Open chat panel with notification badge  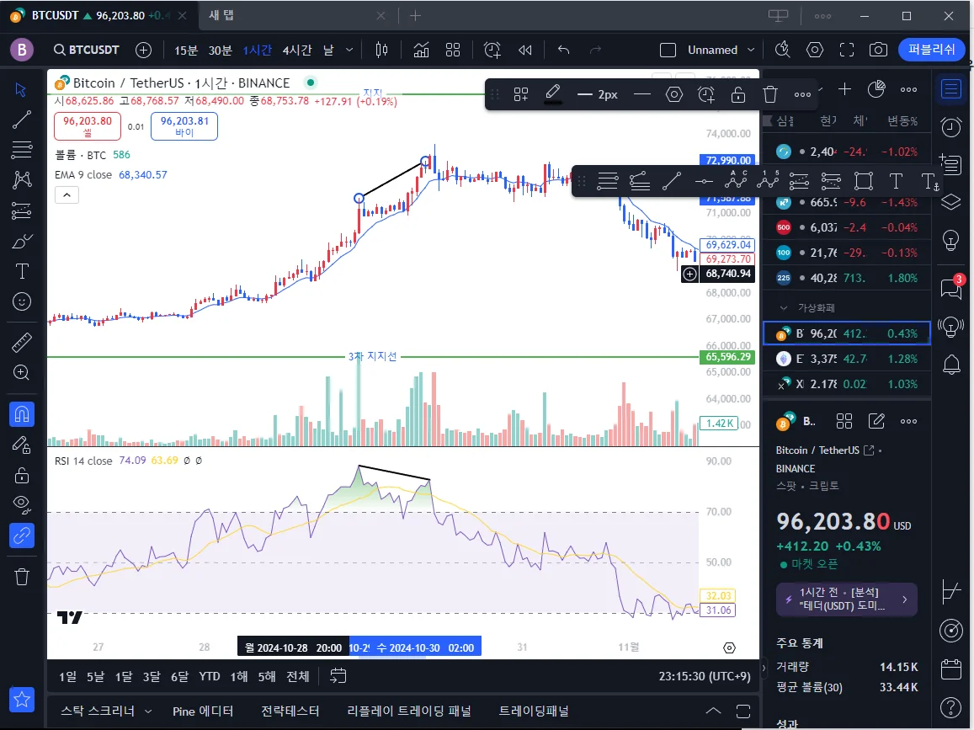951,288
